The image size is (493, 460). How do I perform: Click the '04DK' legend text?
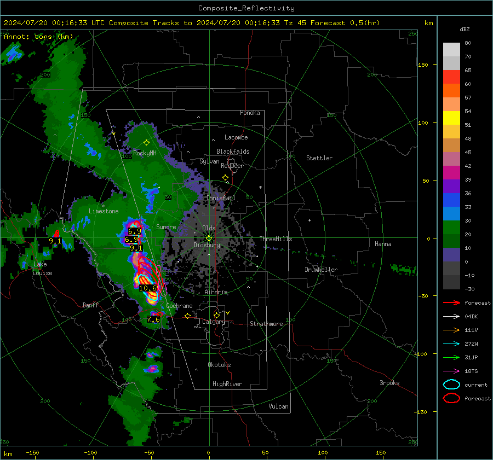[x=471, y=317]
